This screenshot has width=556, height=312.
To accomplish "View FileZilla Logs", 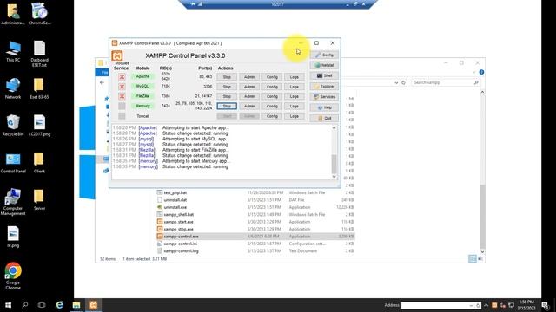I will pyautogui.click(x=294, y=96).
